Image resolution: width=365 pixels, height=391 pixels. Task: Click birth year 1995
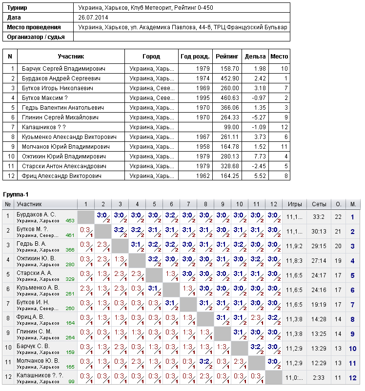coord(203,98)
